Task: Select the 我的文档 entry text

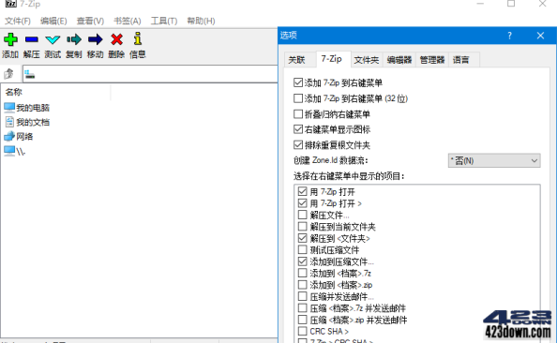Action: pyautogui.click(x=33, y=122)
